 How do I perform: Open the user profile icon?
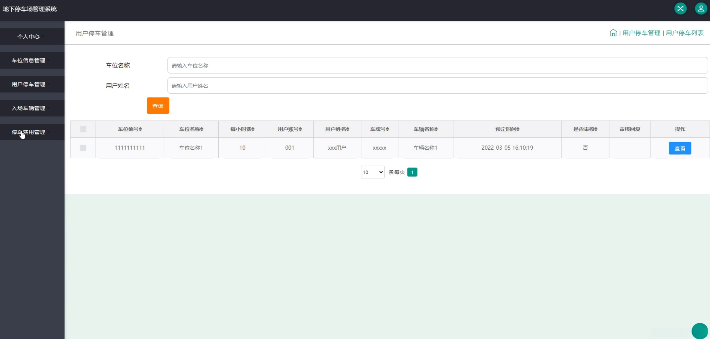701,9
